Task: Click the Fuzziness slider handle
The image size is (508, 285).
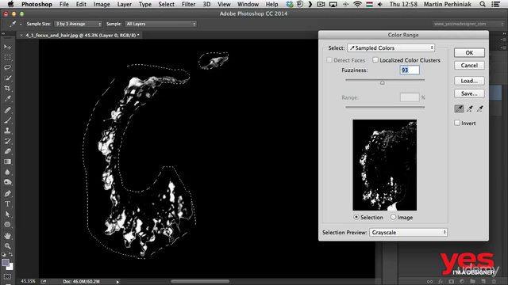Action: coord(383,82)
